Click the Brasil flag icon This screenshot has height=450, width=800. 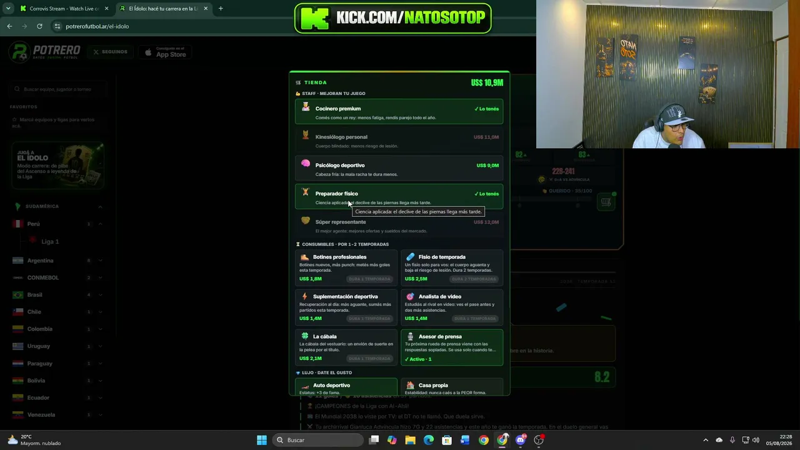tap(17, 295)
